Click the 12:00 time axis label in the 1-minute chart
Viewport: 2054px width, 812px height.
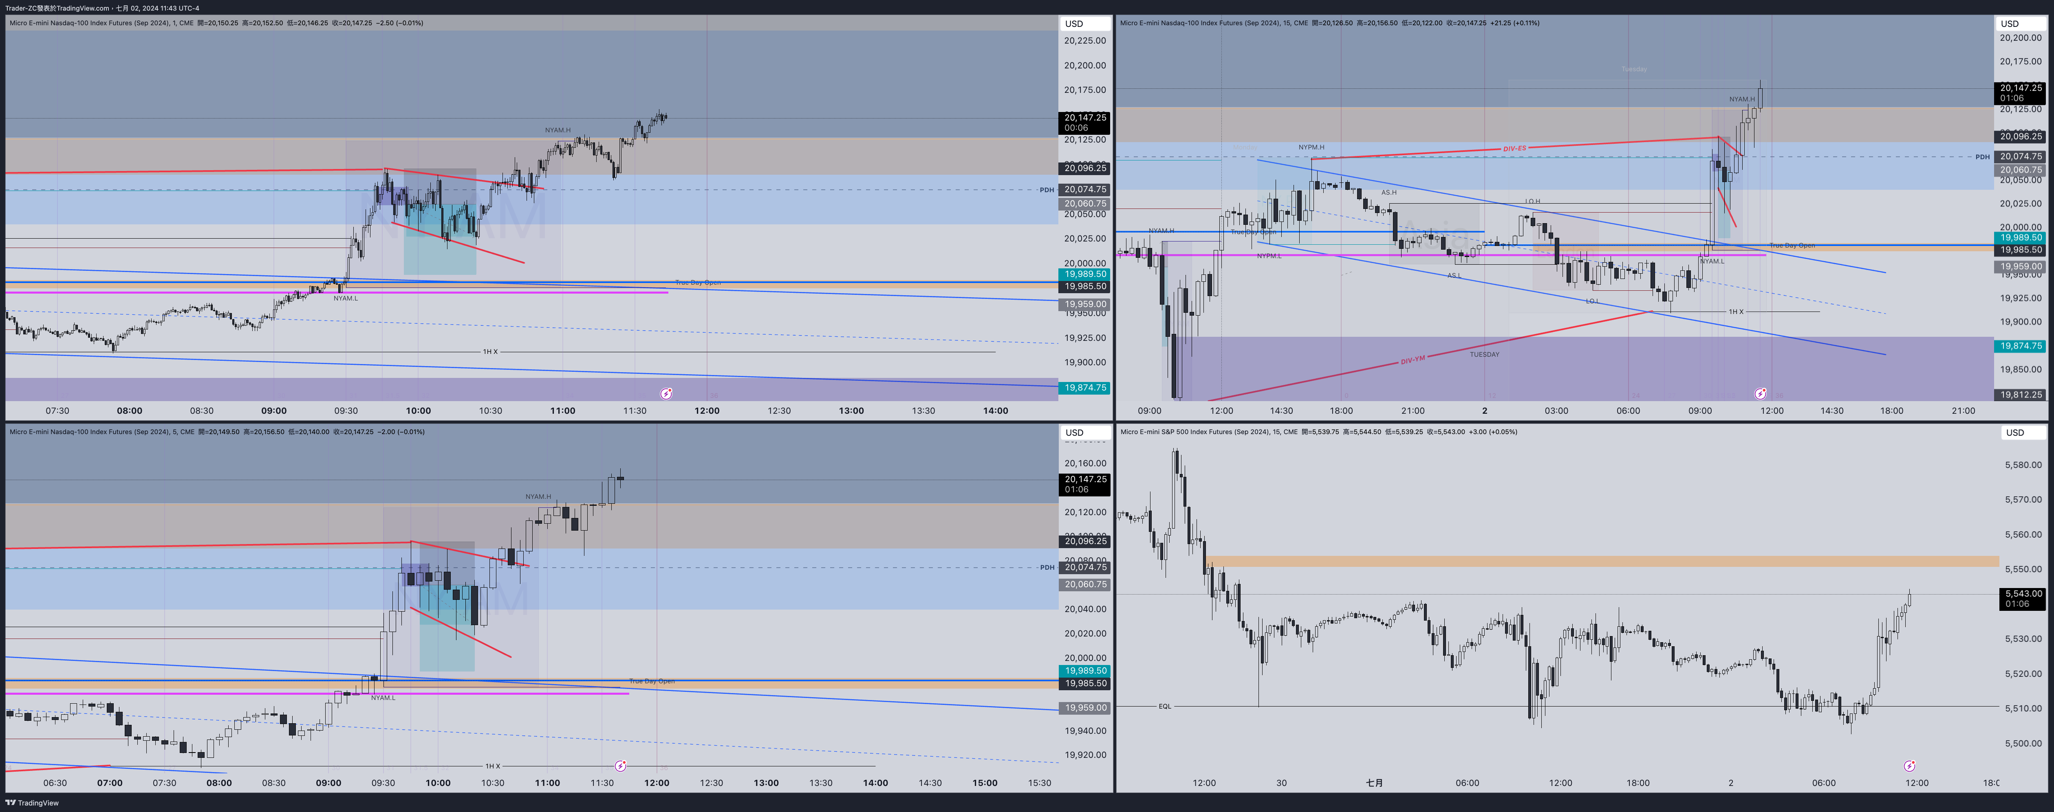[706, 410]
